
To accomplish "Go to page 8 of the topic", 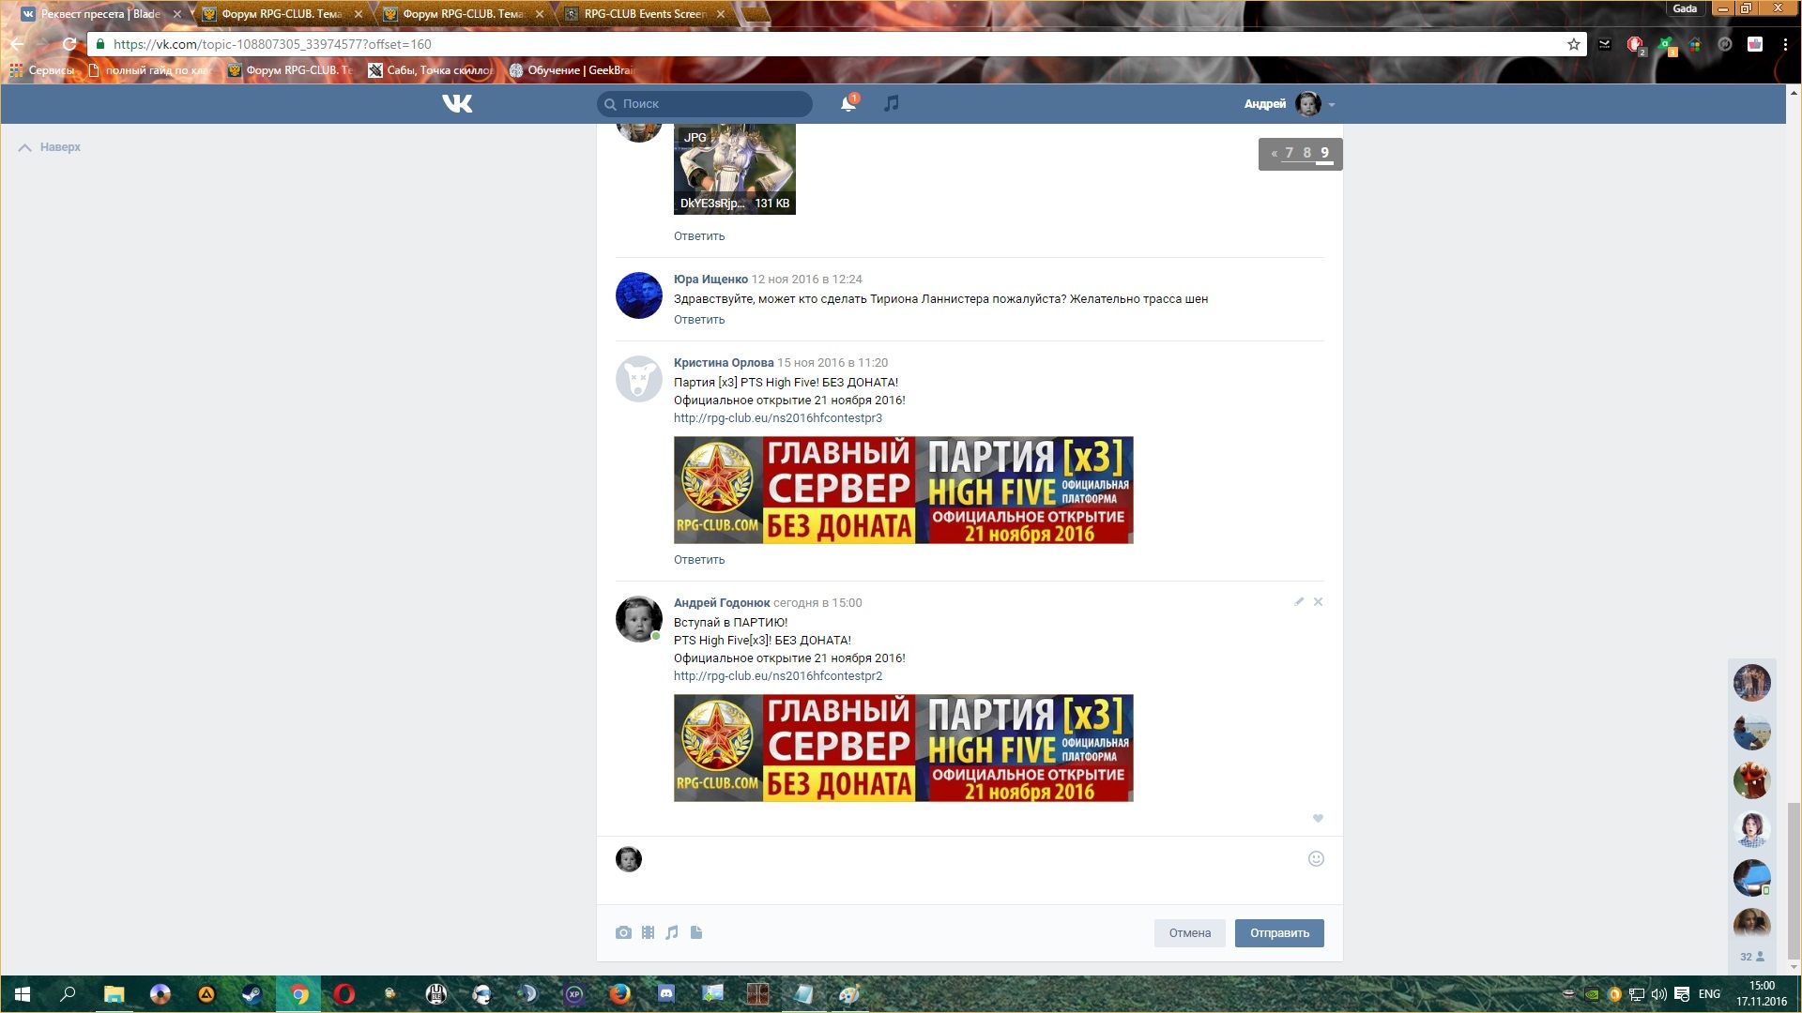I will click(x=1306, y=153).
